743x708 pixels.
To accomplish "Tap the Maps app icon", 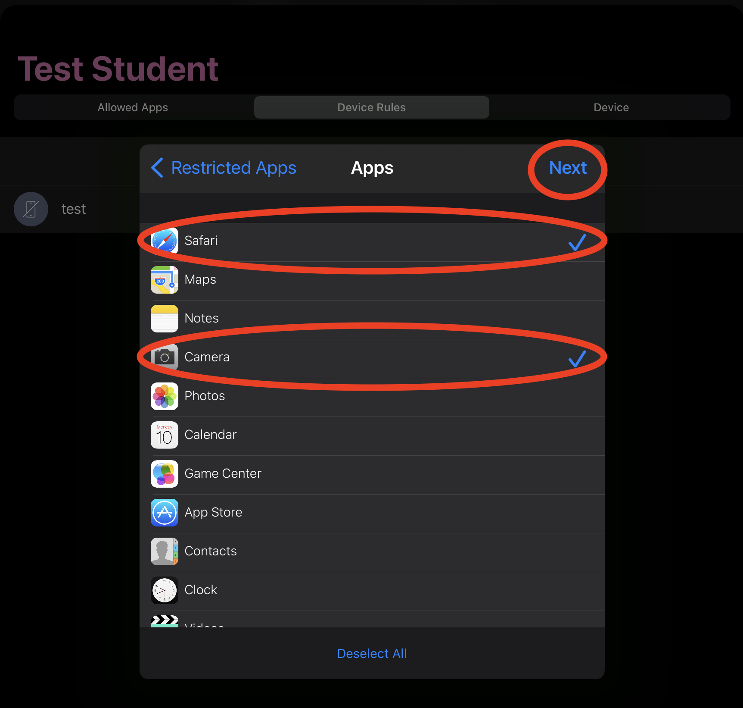I will pyautogui.click(x=165, y=280).
